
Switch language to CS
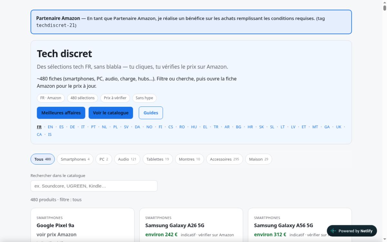171,127
